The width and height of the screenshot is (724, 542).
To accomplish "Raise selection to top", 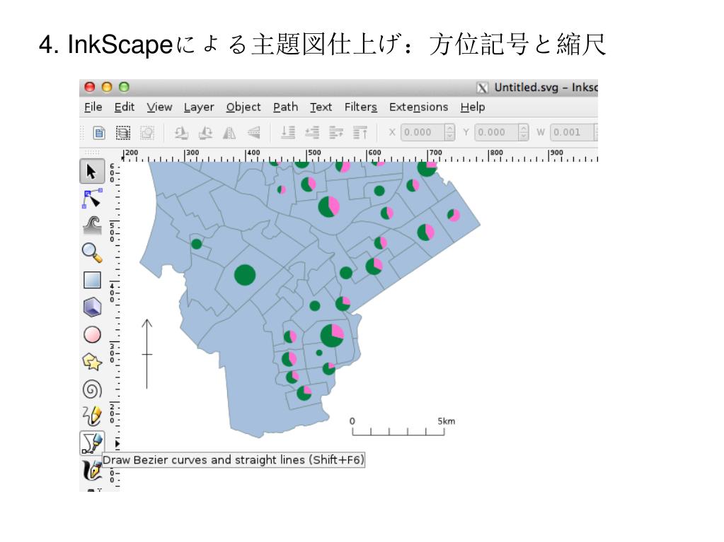I will point(360,133).
